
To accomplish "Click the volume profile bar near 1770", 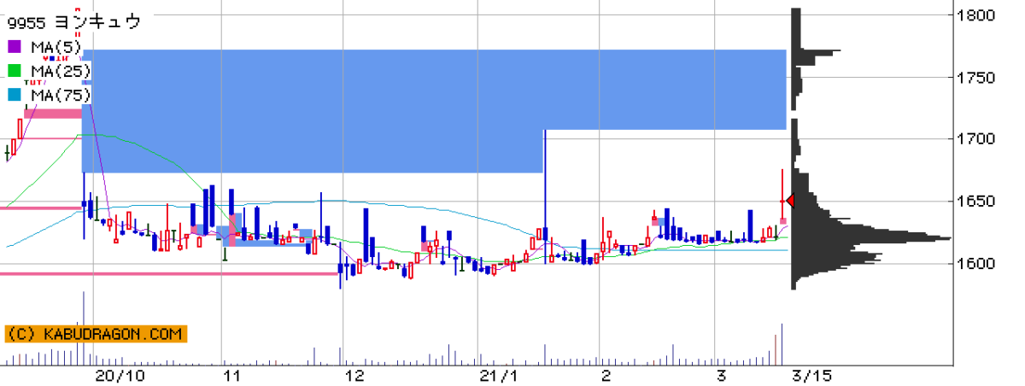I will point(816,52).
